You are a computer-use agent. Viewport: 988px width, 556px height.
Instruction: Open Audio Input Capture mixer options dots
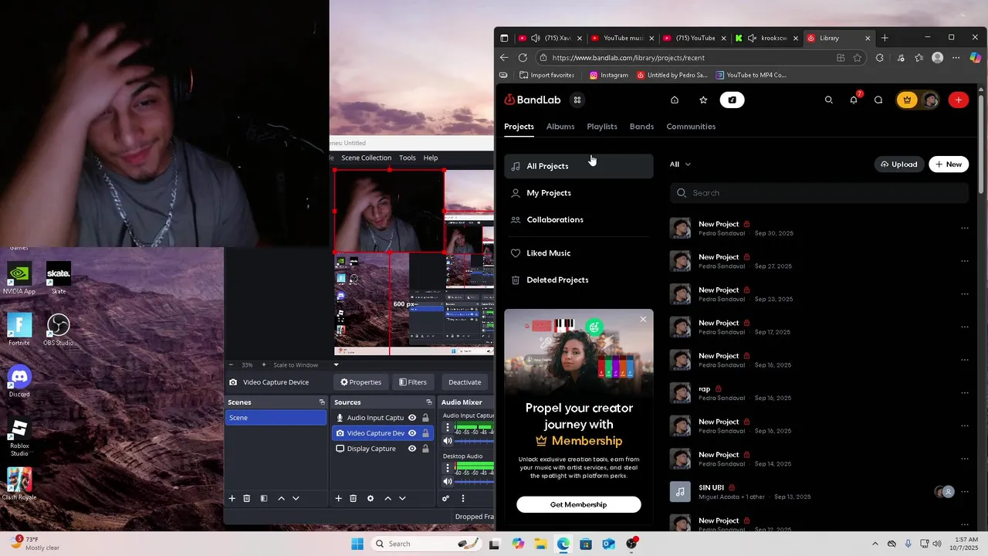[x=448, y=427]
